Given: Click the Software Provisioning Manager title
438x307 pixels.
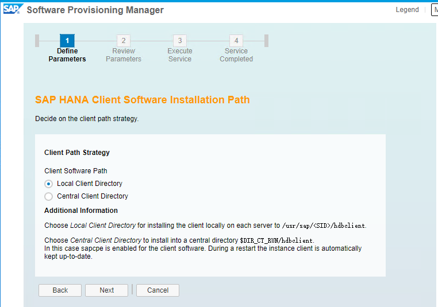Looking at the screenshot, I should point(95,10).
